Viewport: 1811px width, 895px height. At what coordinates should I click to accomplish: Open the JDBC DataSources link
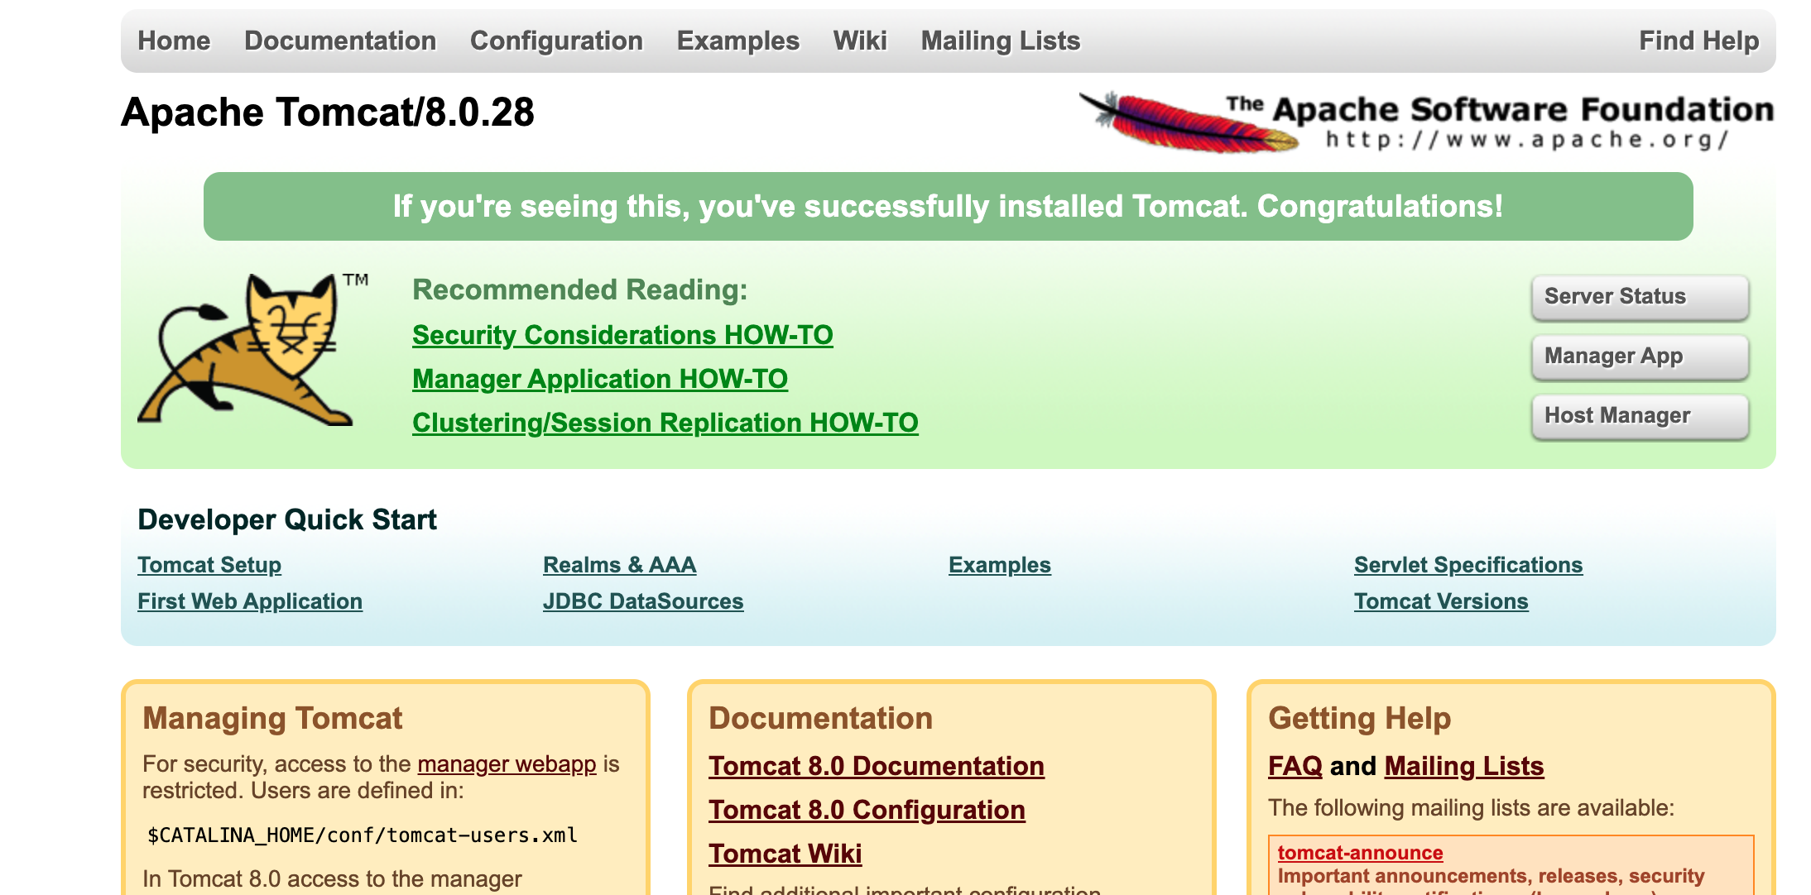pyautogui.click(x=643, y=601)
